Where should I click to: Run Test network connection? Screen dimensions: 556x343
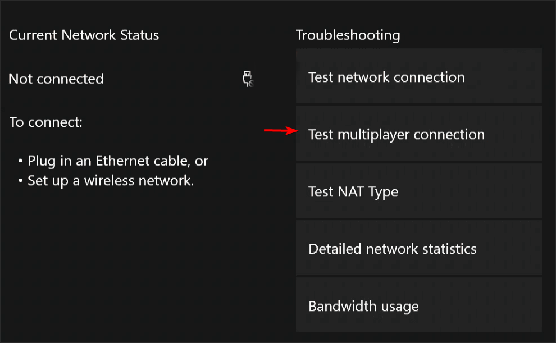pos(419,76)
